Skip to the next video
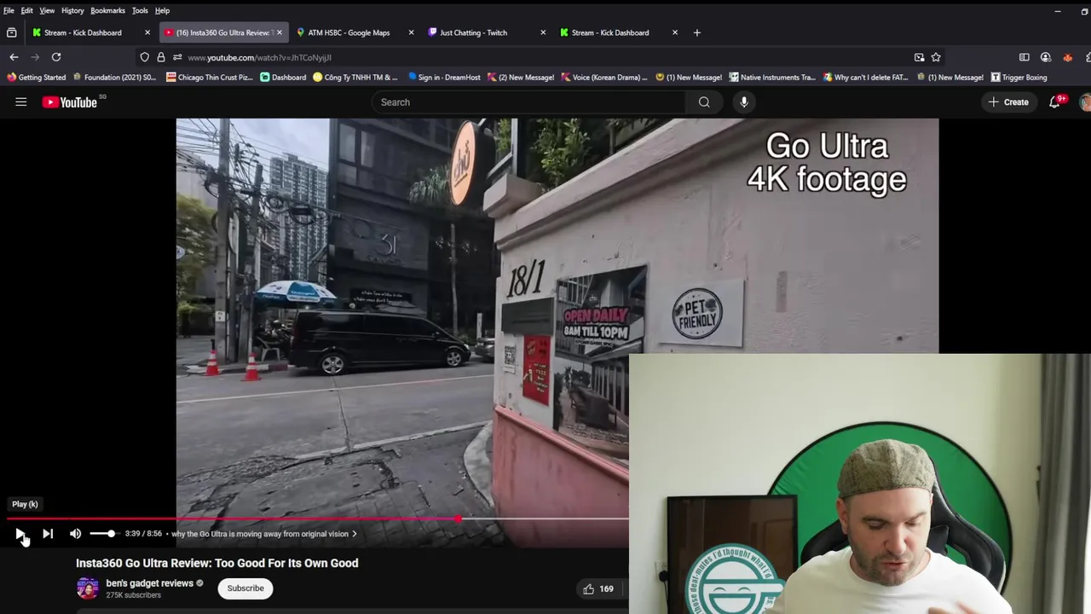This screenshot has height=614, width=1091. (x=48, y=534)
